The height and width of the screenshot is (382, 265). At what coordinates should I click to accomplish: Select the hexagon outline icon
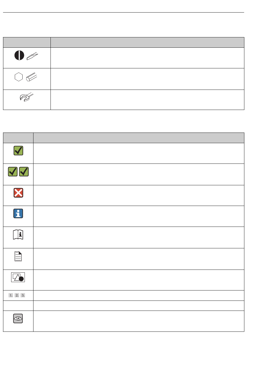coord(18,77)
